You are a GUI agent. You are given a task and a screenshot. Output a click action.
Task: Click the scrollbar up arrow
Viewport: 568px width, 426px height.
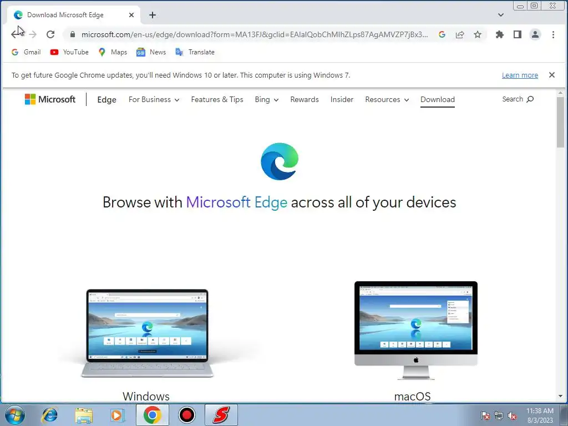tap(560, 93)
